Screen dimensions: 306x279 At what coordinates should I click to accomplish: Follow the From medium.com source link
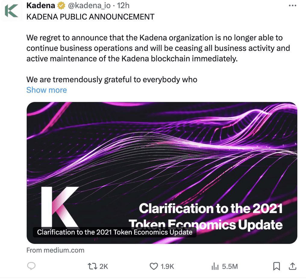click(x=55, y=250)
